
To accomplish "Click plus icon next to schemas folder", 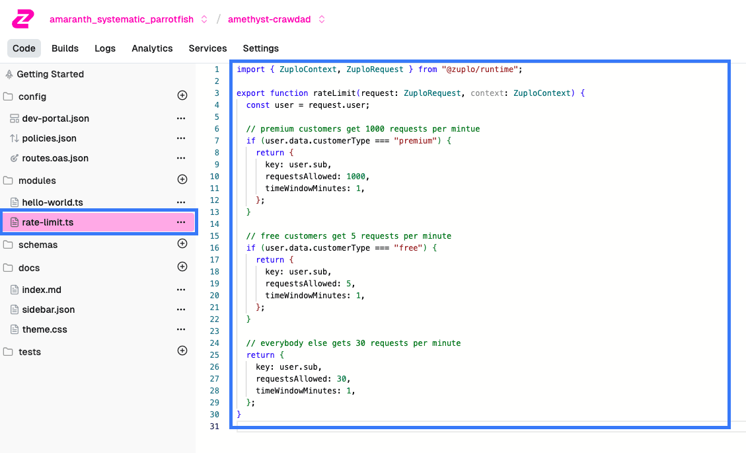I will point(182,244).
